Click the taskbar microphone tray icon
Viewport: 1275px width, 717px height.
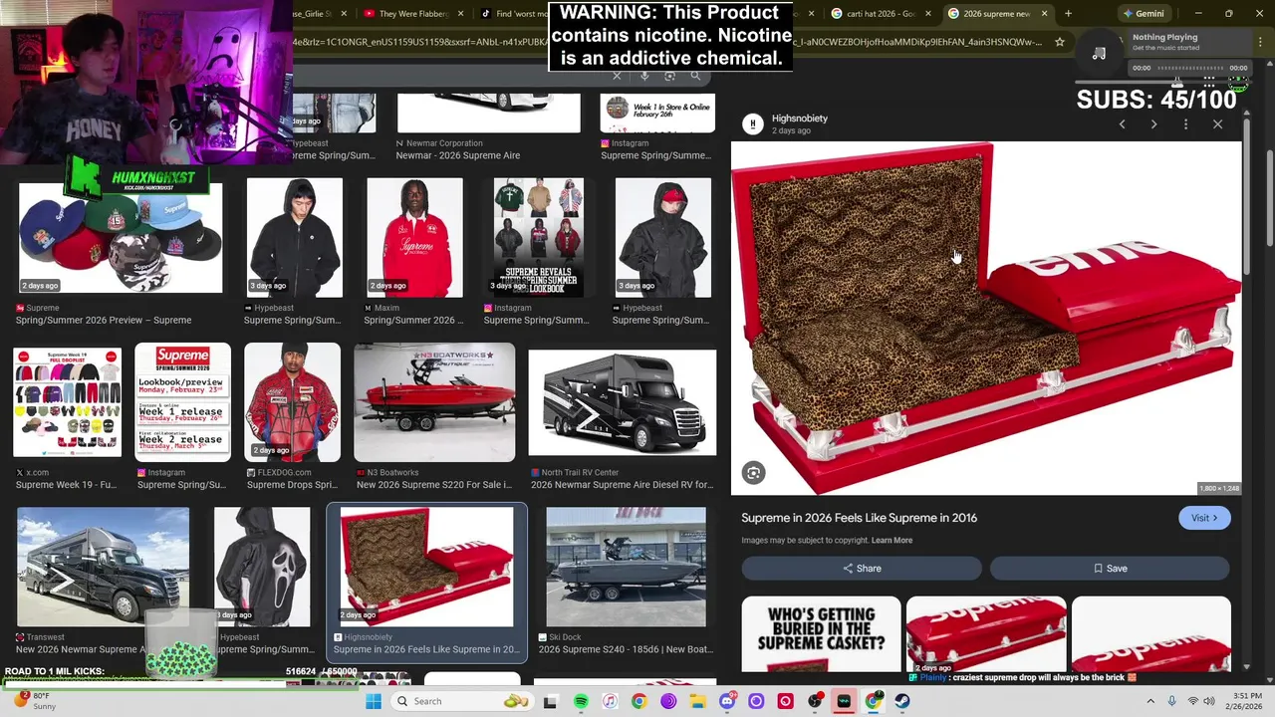1171,701
